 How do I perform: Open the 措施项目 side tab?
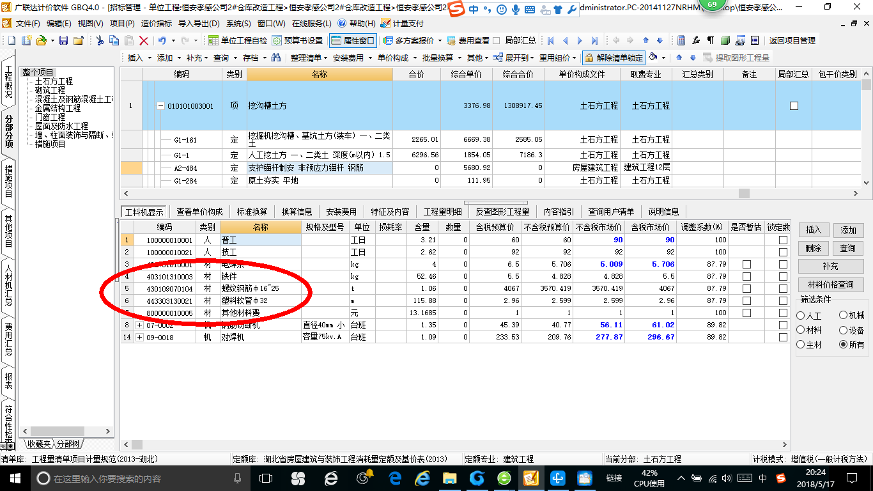(9, 181)
